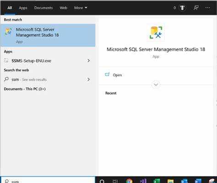Viewport: 217px width, 183px height.
Task: Open Outlook from taskbar
Action: click(184, 181)
